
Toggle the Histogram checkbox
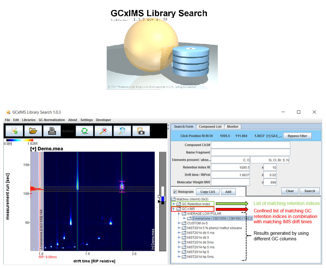click(x=175, y=192)
